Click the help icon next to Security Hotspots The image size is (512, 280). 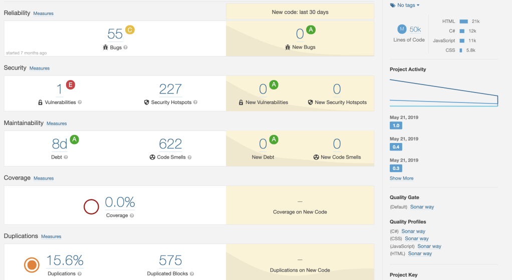[195, 102]
